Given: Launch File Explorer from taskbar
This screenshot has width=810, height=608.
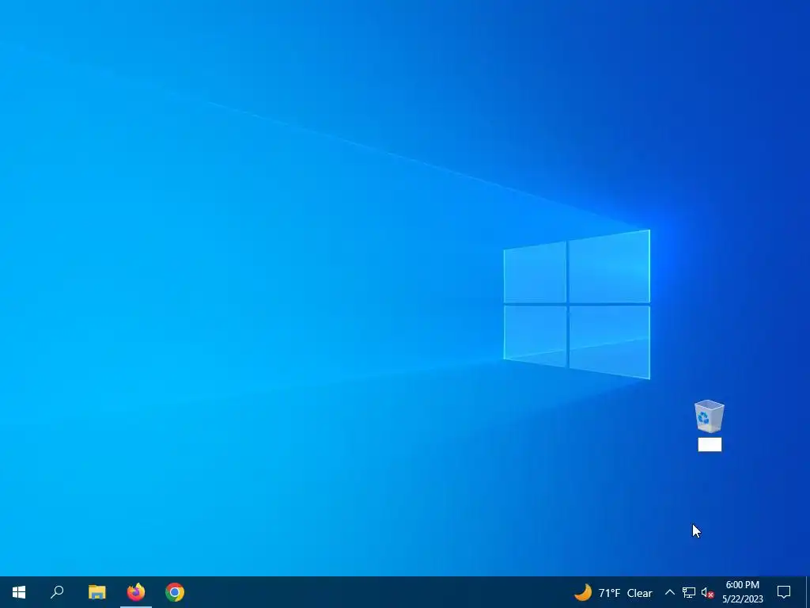Looking at the screenshot, I should [x=97, y=592].
